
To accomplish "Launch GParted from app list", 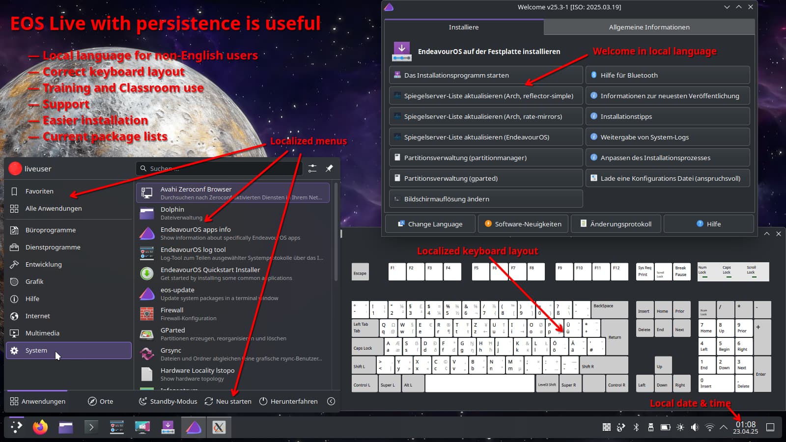I will pyautogui.click(x=233, y=334).
